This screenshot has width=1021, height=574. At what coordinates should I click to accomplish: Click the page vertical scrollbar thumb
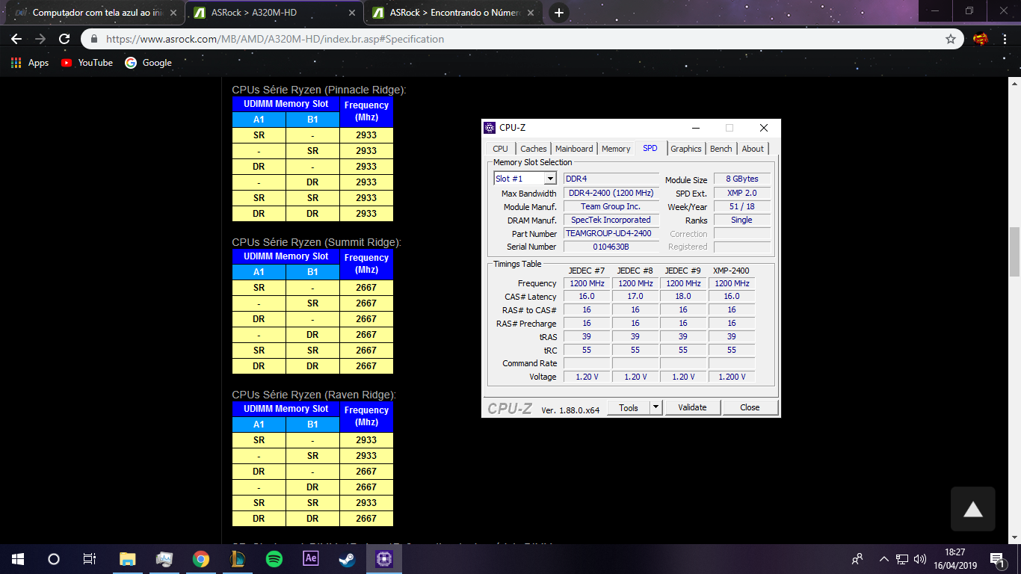pos(1014,252)
